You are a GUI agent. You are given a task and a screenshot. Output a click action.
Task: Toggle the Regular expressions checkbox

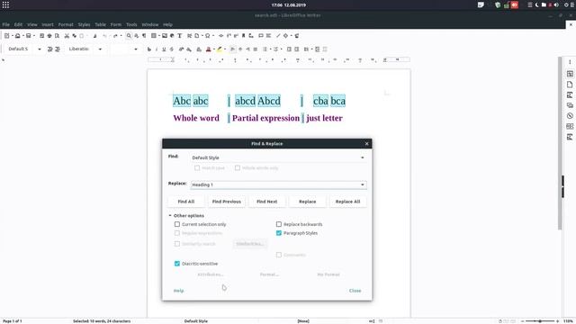[x=177, y=233]
